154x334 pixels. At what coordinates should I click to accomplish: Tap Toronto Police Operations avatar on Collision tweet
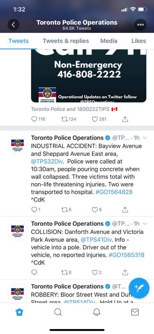(x=17, y=231)
